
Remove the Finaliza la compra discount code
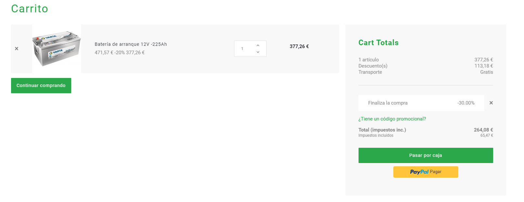pos(491,103)
